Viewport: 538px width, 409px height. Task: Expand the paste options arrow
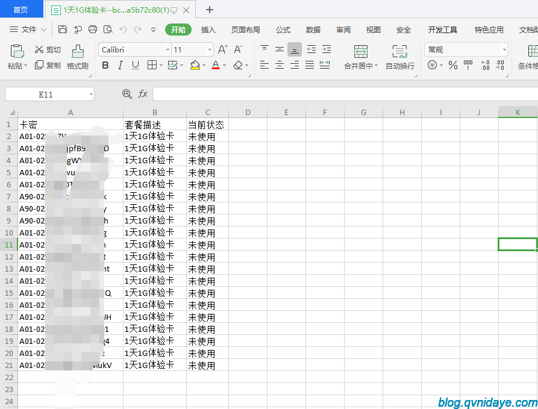click(x=25, y=65)
